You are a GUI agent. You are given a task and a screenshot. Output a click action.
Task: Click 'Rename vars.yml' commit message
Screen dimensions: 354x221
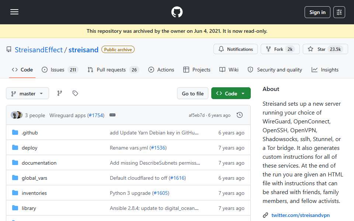coord(129,148)
